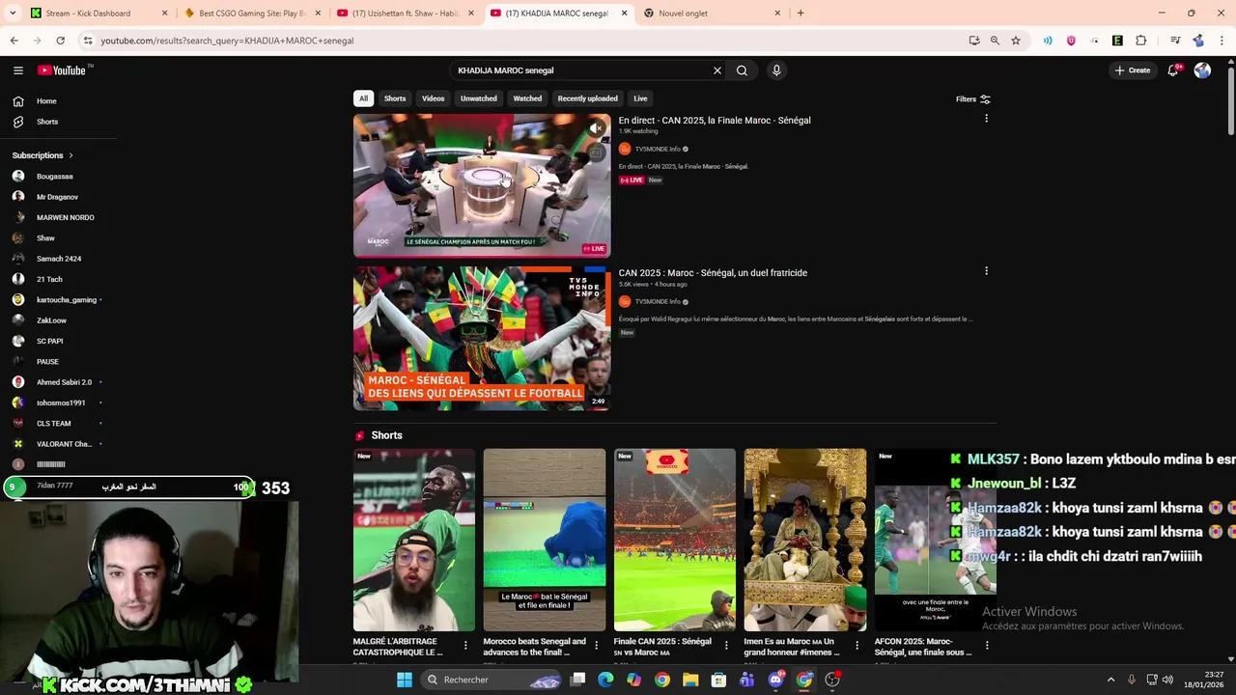Open more options for the duel fratricide video

(986, 271)
